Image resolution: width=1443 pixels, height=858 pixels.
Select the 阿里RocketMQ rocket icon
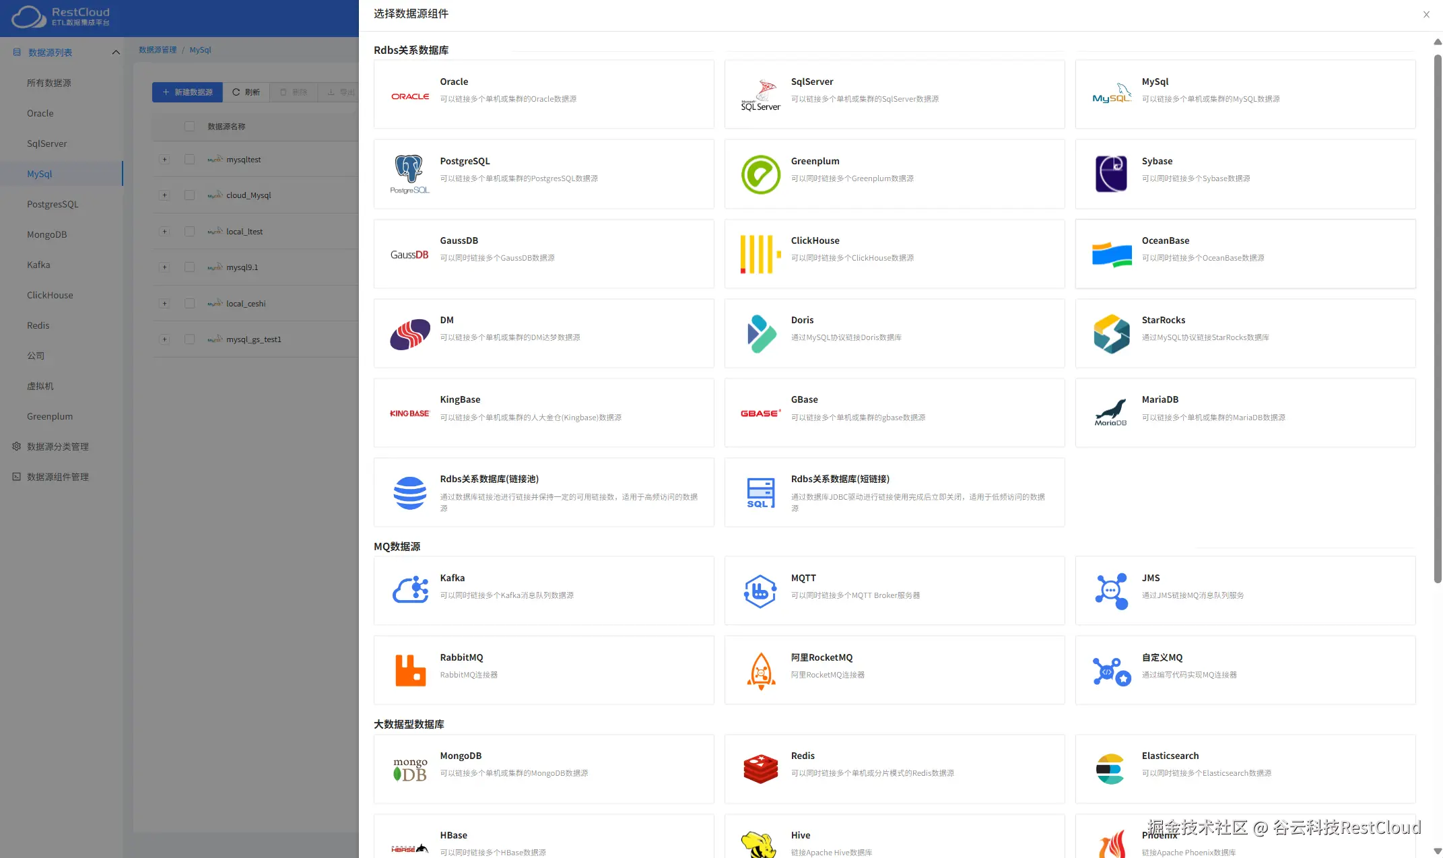click(x=761, y=671)
